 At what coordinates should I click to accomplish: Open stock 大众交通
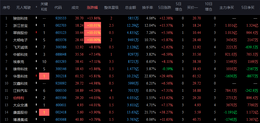(20, 105)
